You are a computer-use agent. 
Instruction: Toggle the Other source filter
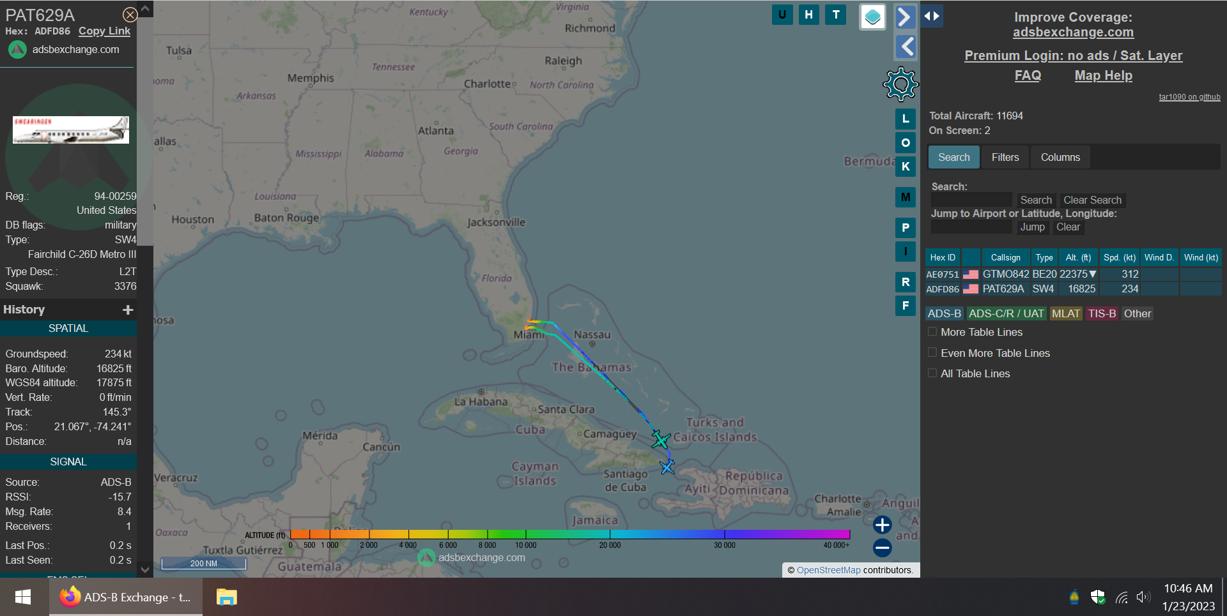point(1138,313)
